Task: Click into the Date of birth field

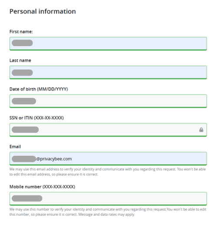Action: (x=108, y=101)
